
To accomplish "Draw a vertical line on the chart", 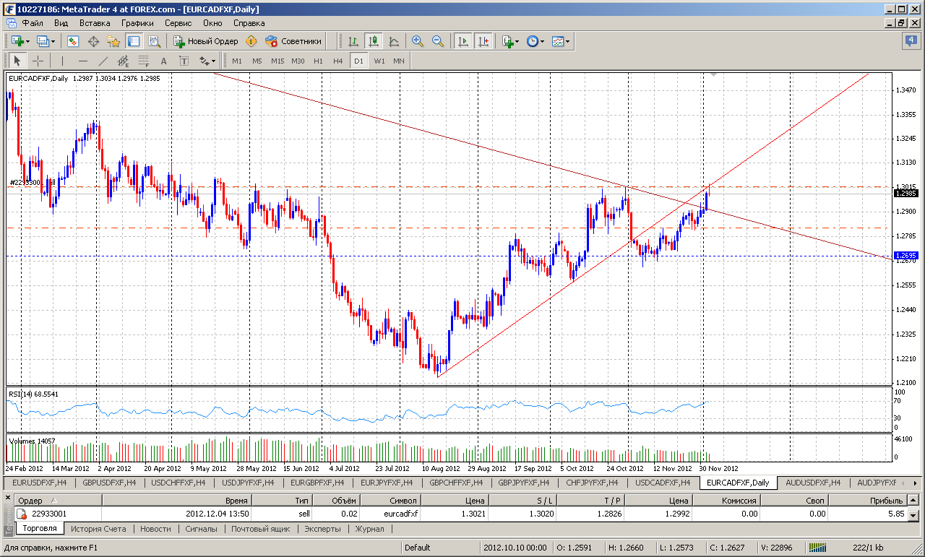I will tap(62, 61).
